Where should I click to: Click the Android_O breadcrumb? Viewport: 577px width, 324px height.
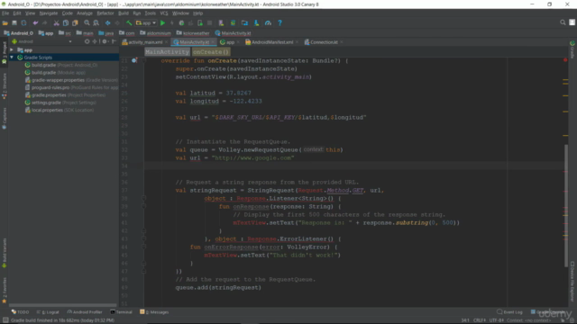pos(18,33)
